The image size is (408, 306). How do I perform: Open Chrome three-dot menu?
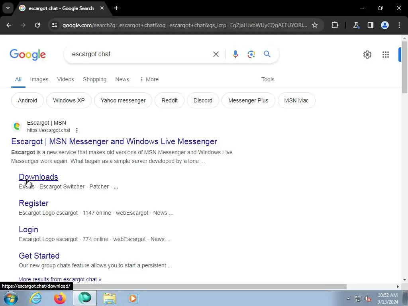[399, 25]
